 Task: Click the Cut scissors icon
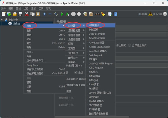click(27, 14)
